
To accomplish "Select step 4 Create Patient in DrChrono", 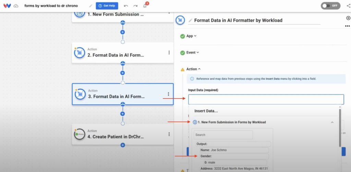I will [122, 134].
